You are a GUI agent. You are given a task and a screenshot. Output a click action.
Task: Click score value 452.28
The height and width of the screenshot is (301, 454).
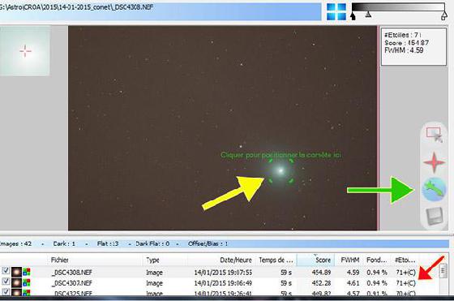point(321,283)
